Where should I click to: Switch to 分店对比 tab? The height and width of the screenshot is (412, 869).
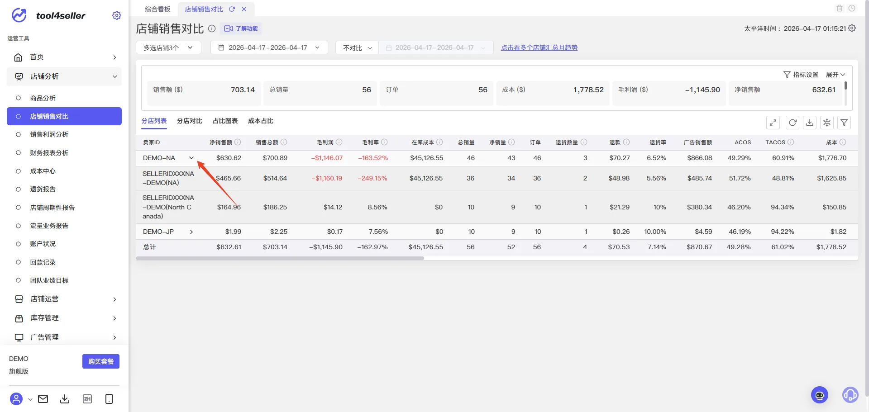(x=190, y=121)
